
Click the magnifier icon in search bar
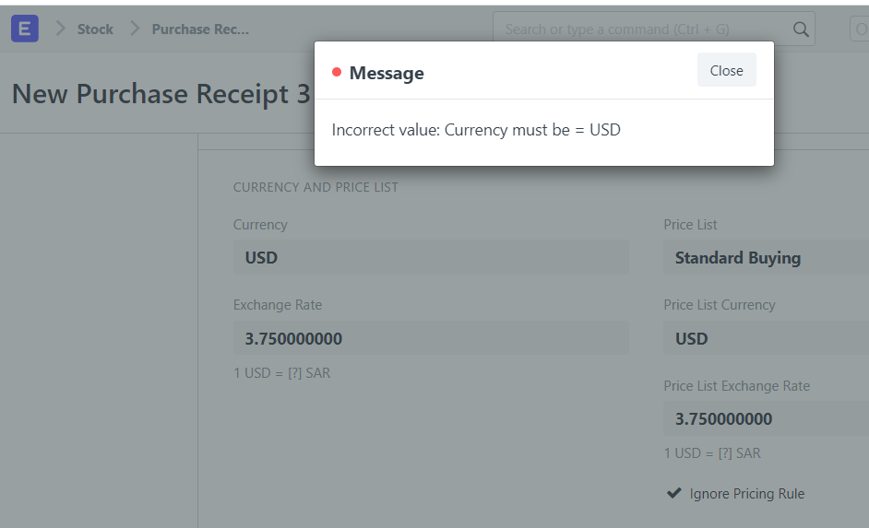click(801, 29)
